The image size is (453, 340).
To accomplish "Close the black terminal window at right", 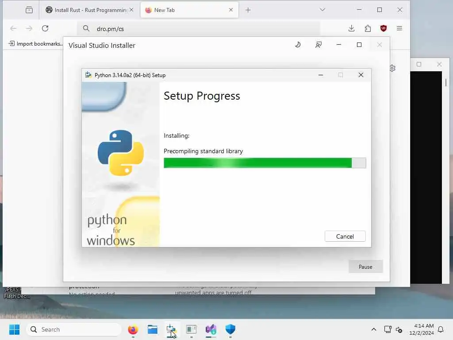I will pos(439,64).
